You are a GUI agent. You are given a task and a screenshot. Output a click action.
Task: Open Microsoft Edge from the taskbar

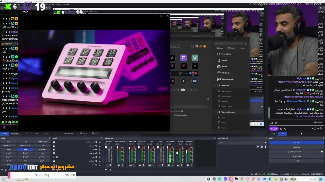click(270, 179)
